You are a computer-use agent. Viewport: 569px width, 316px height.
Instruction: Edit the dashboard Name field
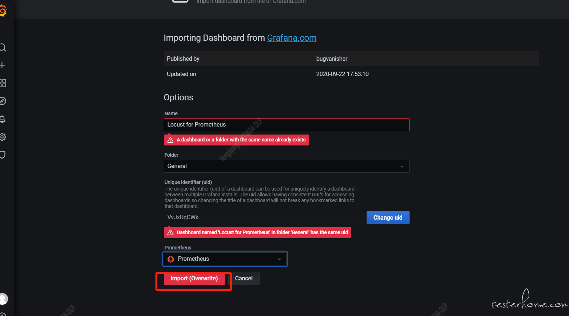coord(287,125)
